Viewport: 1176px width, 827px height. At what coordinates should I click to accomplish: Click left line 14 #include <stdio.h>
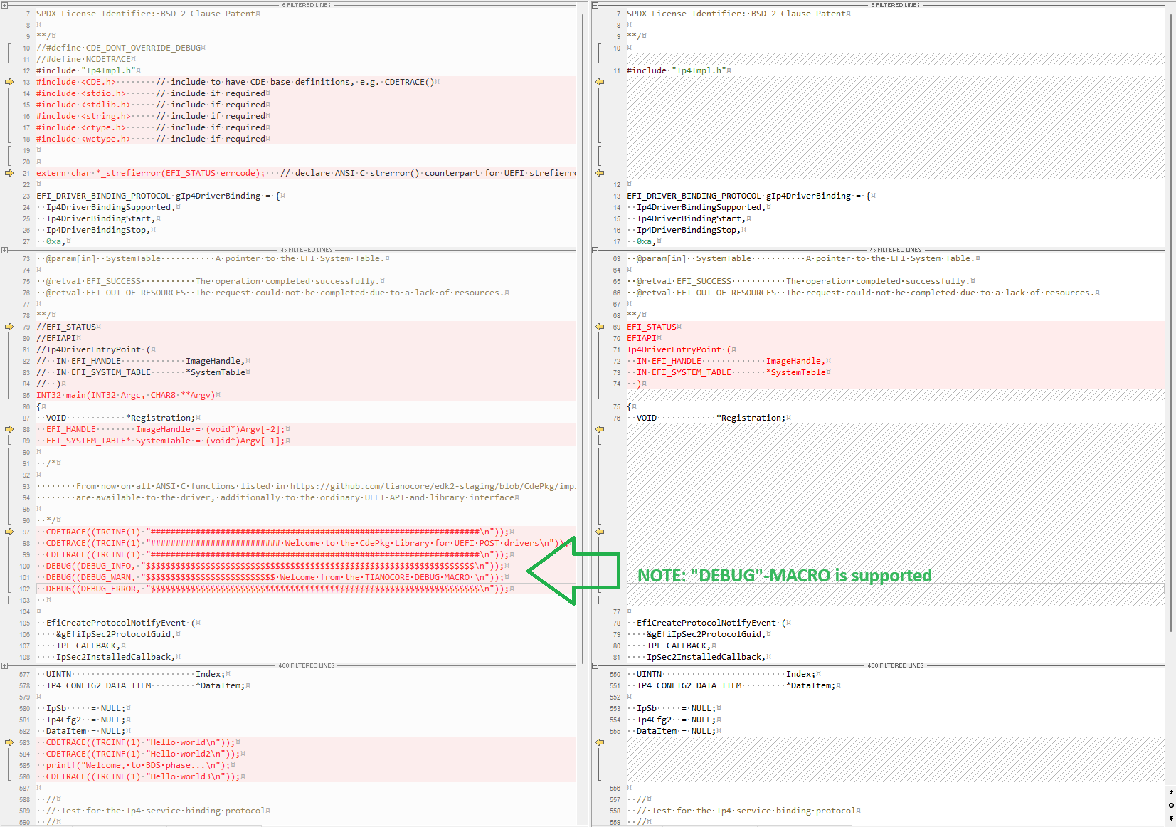[153, 93]
